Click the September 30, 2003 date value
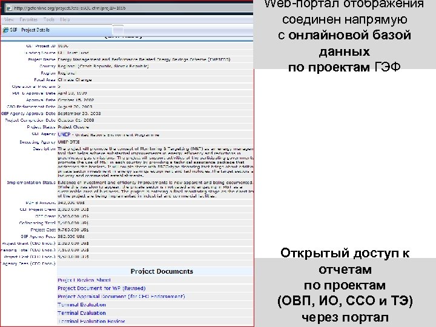Viewport: 436px width, 327px height. pyautogui.click(x=79, y=113)
